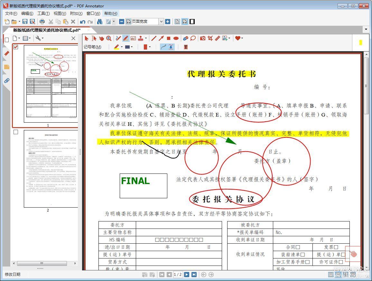The width and height of the screenshot is (372, 281).
Task: Expand the favorites heart dropdown arrow
Action: (242, 38)
